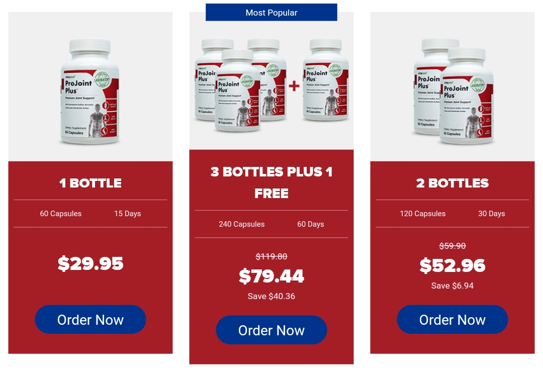The height and width of the screenshot is (371, 543).
Task: Click the Save $6.94 text
Action: point(452,286)
